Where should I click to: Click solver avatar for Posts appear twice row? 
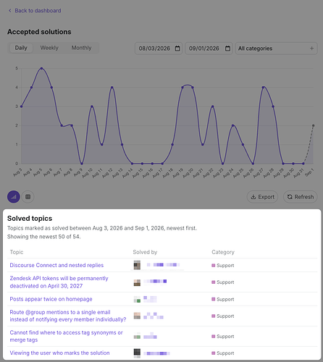pos(137,299)
